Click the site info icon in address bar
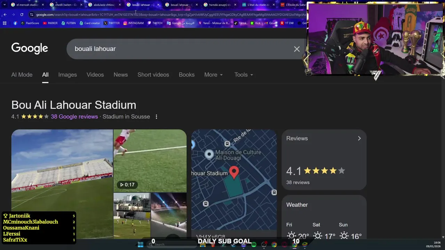Image resolution: width=445 pixels, height=250 pixels. 32,15
